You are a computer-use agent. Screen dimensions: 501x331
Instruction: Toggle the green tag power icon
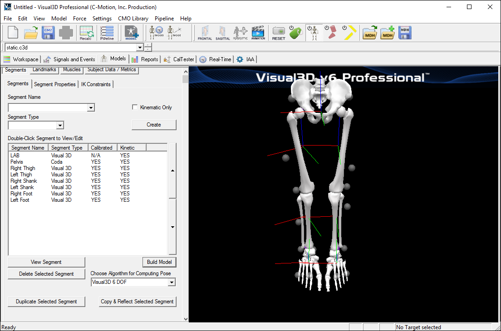[x=296, y=33]
